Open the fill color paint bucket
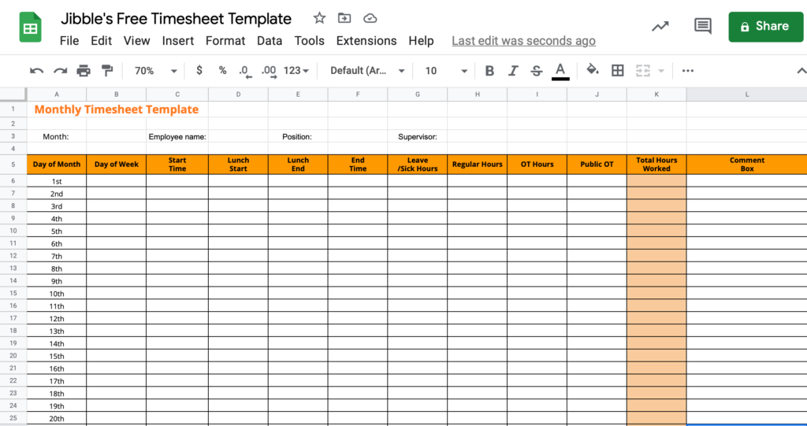The height and width of the screenshot is (426, 807). click(593, 70)
